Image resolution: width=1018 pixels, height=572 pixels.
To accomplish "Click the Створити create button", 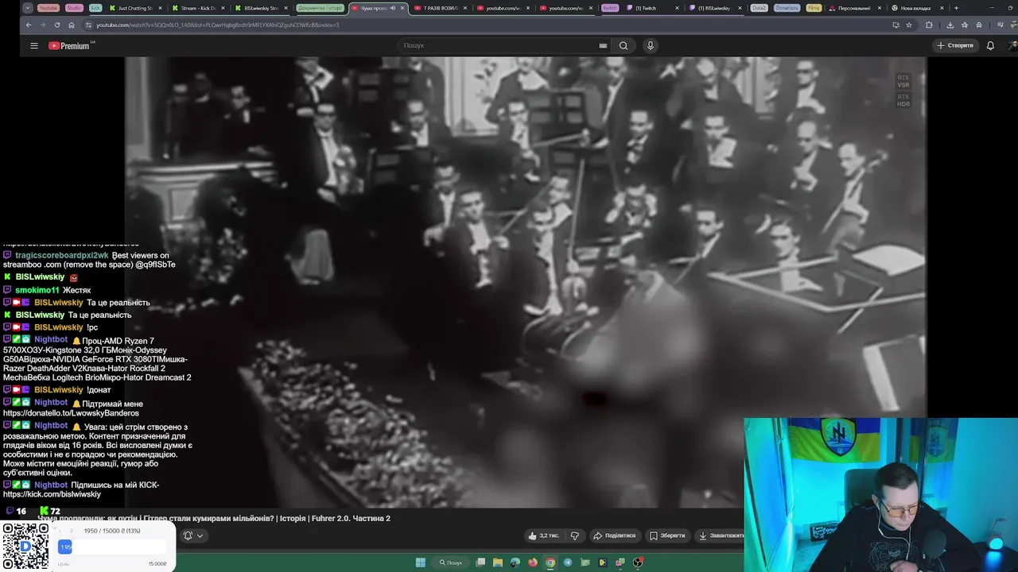I will 955,45.
